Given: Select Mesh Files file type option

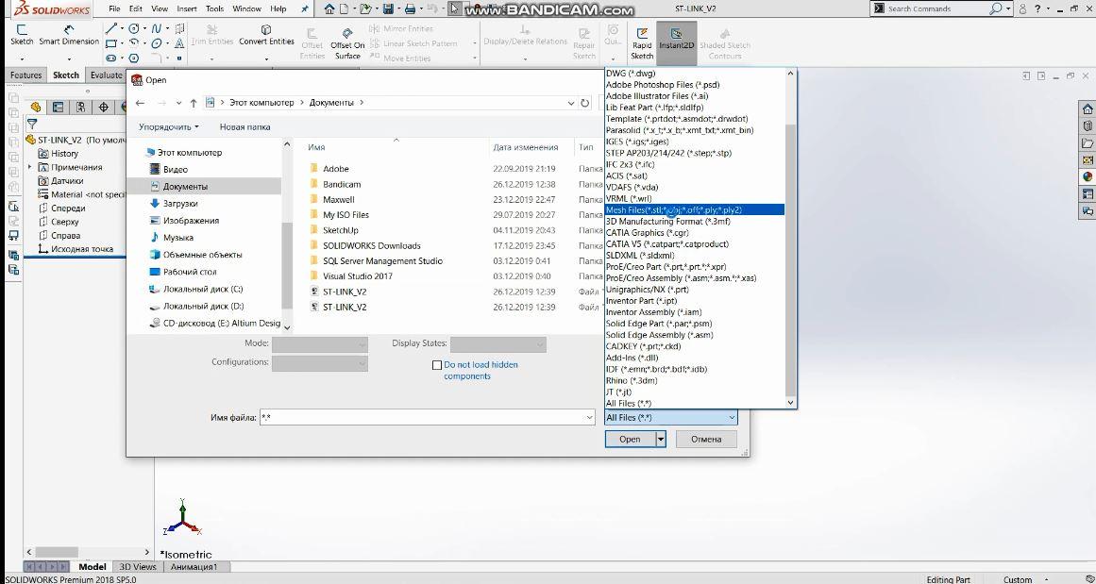Looking at the screenshot, I should (694, 210).
